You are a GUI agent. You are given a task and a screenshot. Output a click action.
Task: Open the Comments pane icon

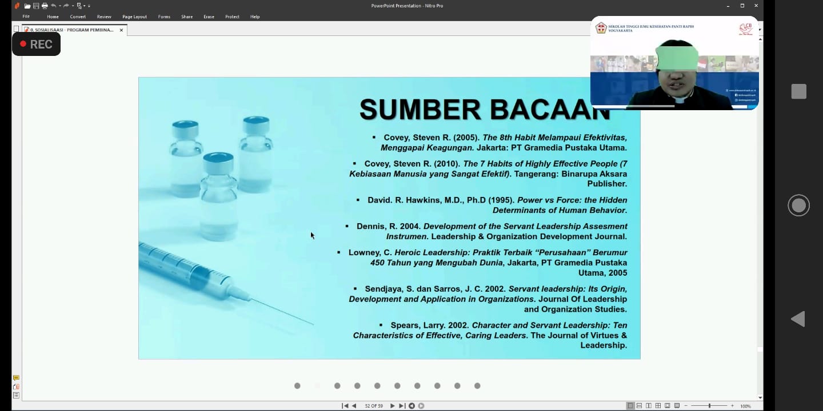16,378
